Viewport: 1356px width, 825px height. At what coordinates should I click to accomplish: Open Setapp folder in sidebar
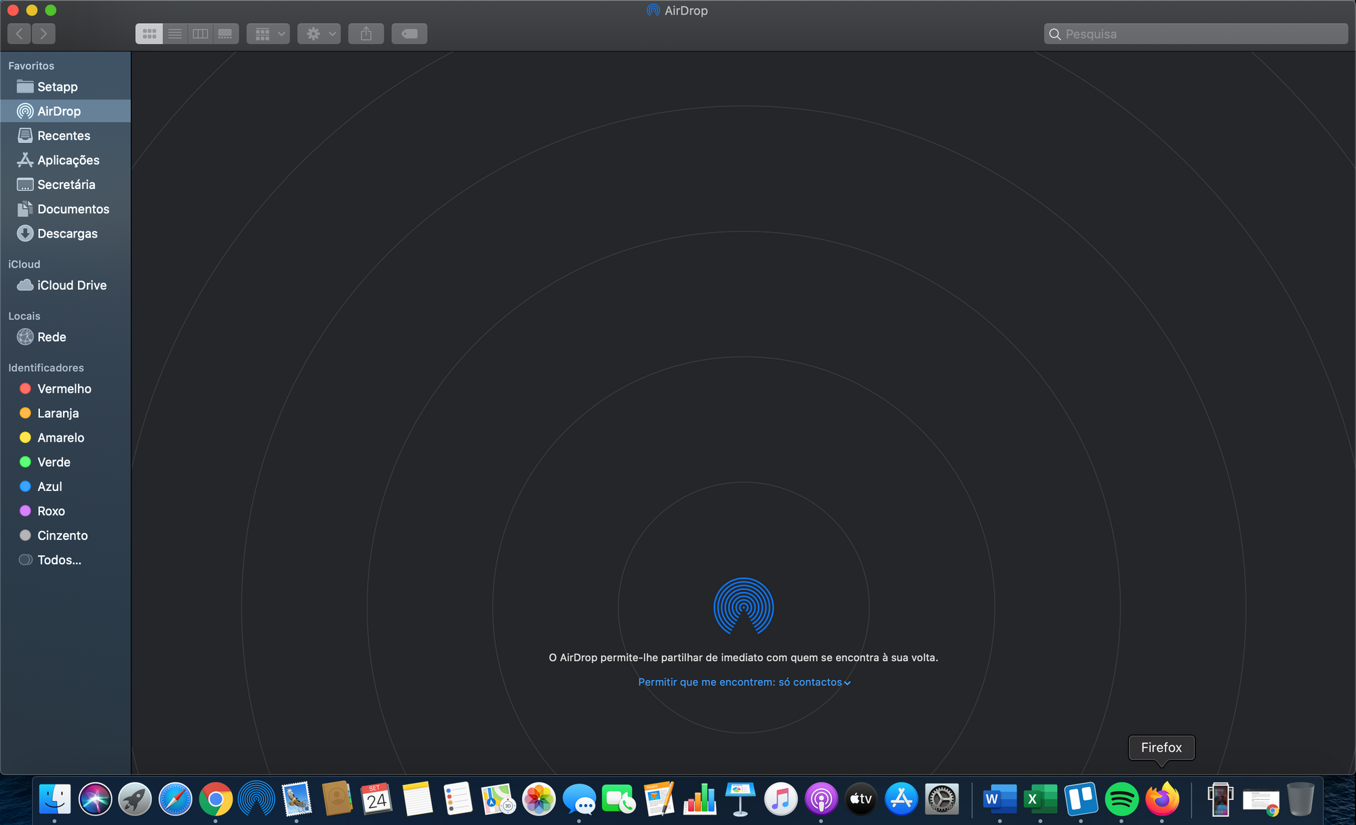(x=65, y=87)
